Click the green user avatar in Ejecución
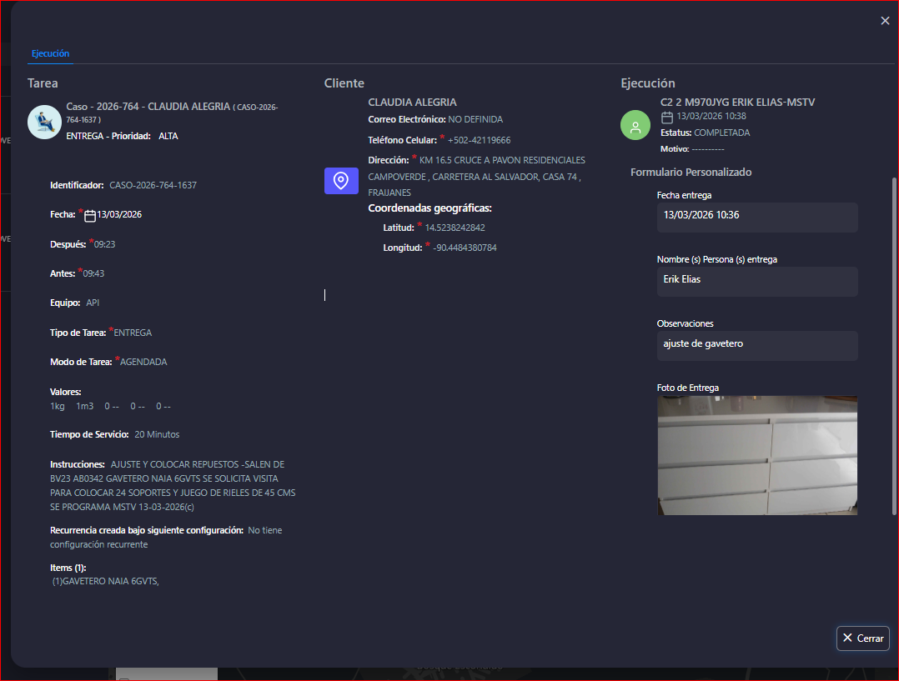 (635, 125)
